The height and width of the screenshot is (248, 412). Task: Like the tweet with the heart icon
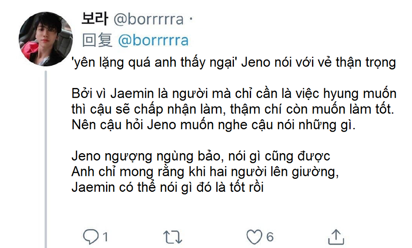[254, 237]
